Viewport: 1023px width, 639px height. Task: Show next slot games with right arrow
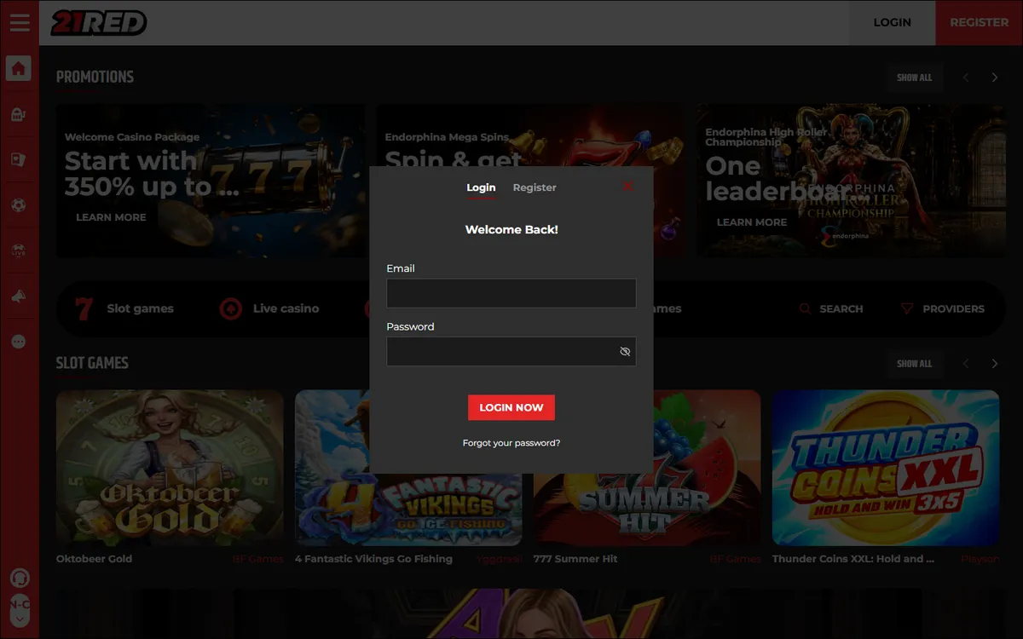pos(994,364)
